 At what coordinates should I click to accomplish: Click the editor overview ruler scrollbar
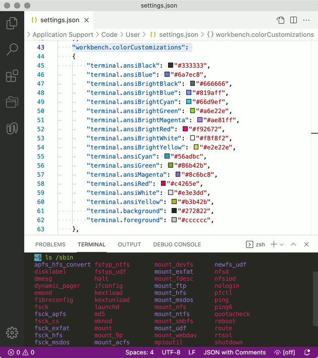click(314, 137)
